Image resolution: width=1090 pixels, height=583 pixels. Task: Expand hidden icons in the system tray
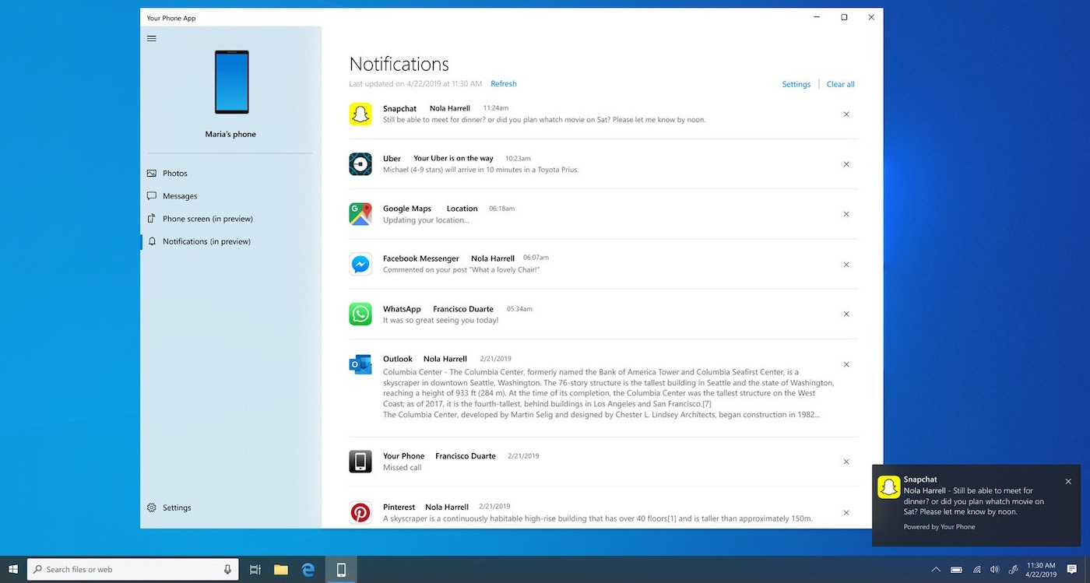936,569
